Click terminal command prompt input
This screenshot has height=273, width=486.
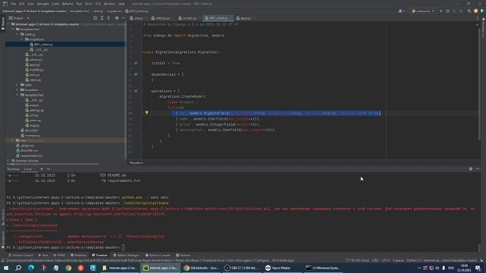pyautogui.click(x=123, y=248)
